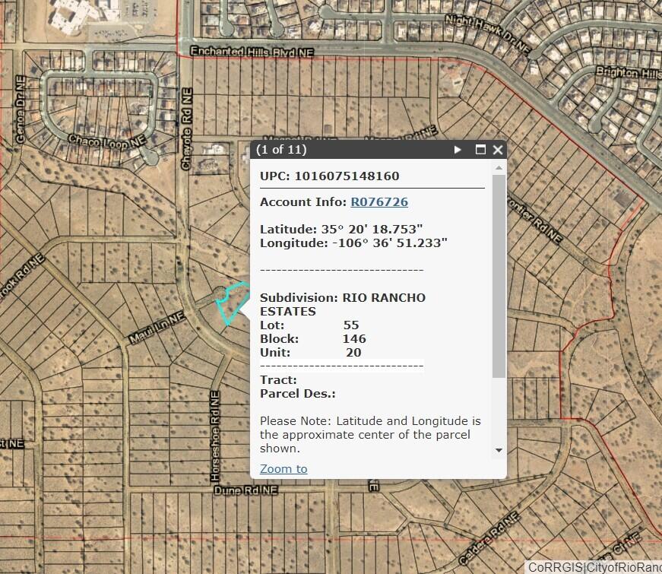Click the Parcel Des.: label
Image resolution: width=662 pixels, height=574 pixels.
click(298, 394)
